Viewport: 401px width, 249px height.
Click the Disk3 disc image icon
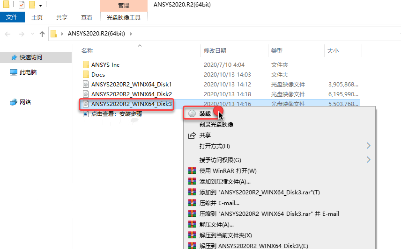tap(86, 104)
